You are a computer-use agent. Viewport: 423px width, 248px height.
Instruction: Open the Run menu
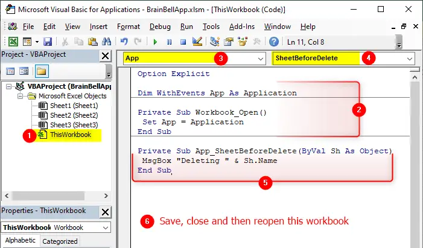[186, 27]
